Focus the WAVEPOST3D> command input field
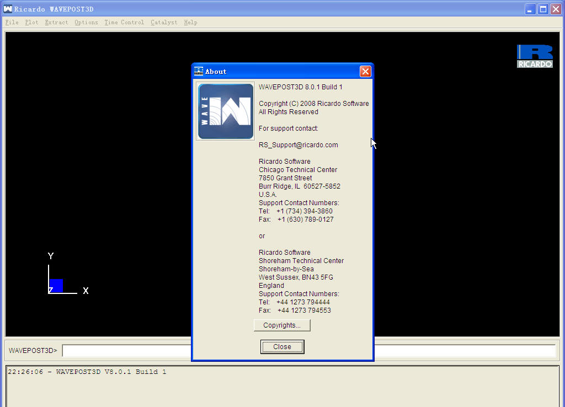 [x=309, y=350]
